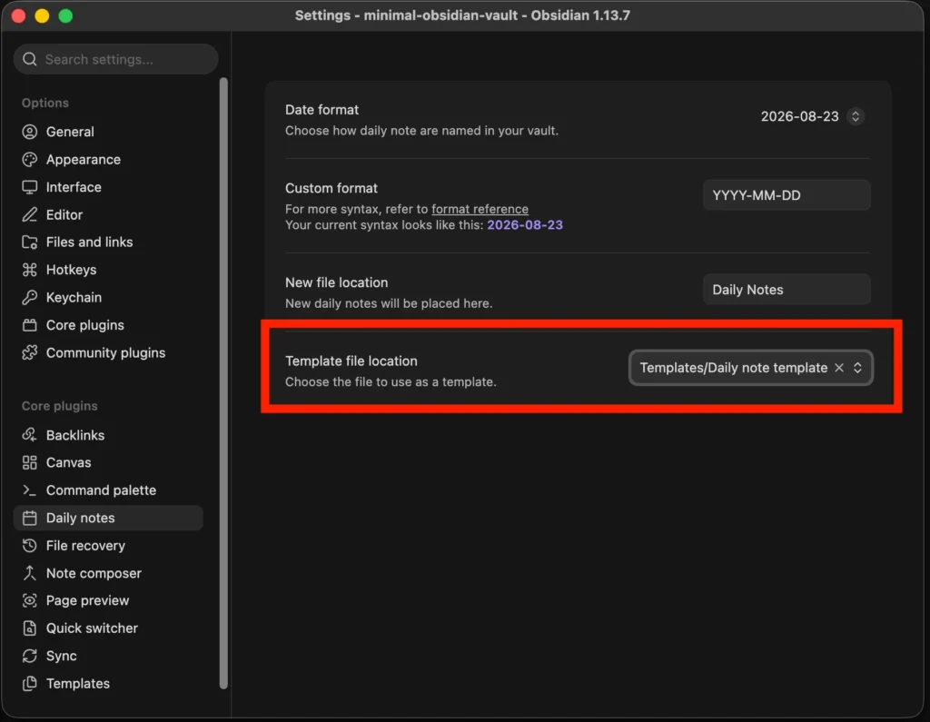Click the Search settings field
The height and width of the screenshot is (722, 930).
(x=115, y=59)
